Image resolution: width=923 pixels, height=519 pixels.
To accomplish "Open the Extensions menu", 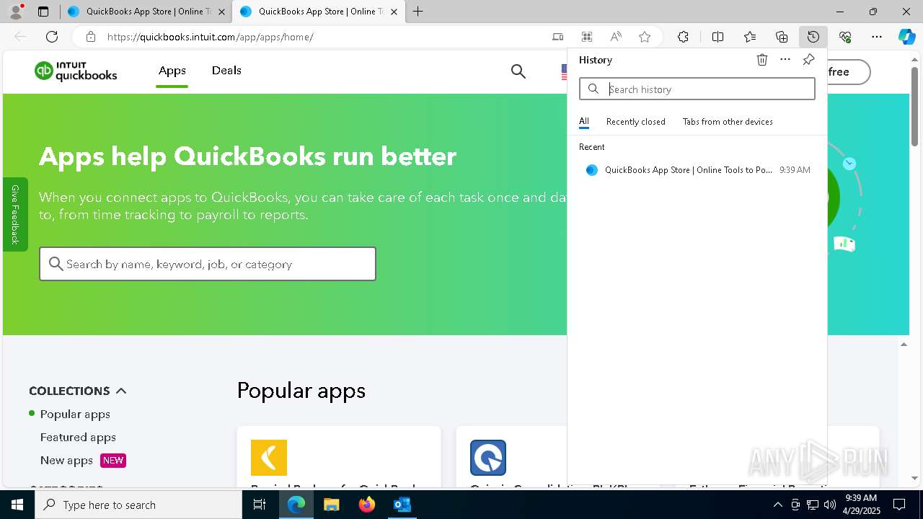I will click(683, 37).
